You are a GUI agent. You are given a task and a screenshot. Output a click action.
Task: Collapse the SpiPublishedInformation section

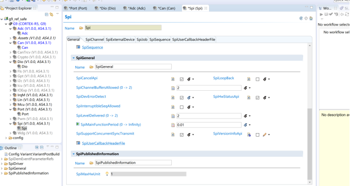tap(73, 154)
